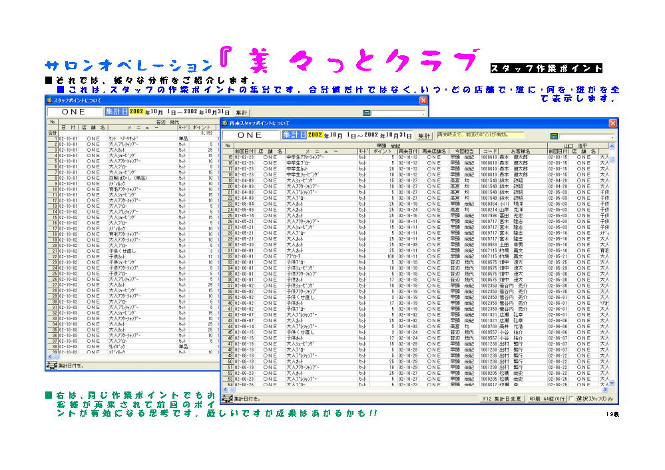
Task: Click the 集計日 label in the 再来スタッフポイント window
Action: [x=294, y=135]
